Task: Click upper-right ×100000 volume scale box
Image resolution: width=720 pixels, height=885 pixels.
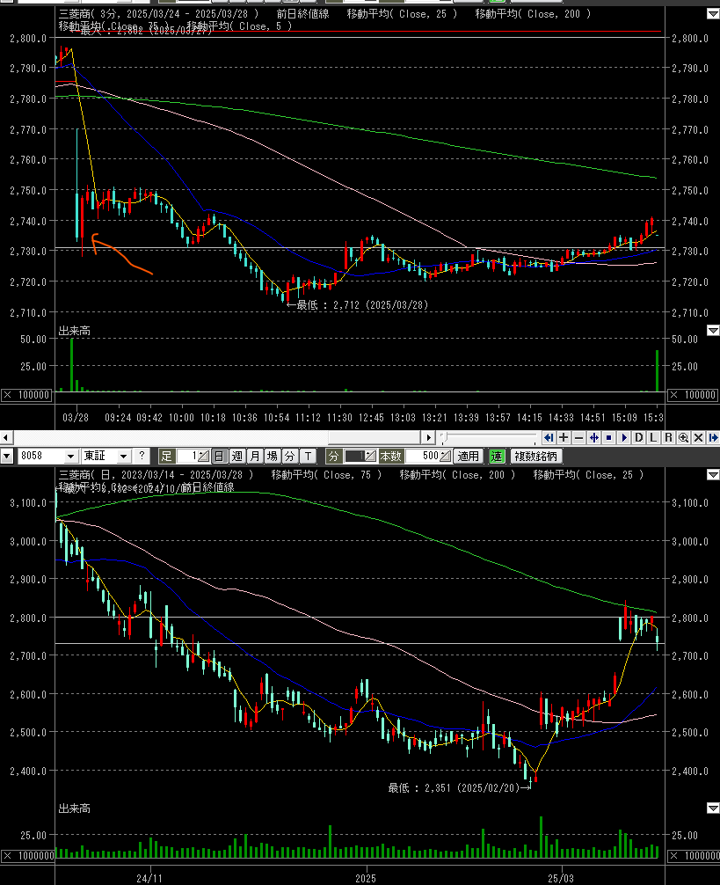Action: [694, 395]
